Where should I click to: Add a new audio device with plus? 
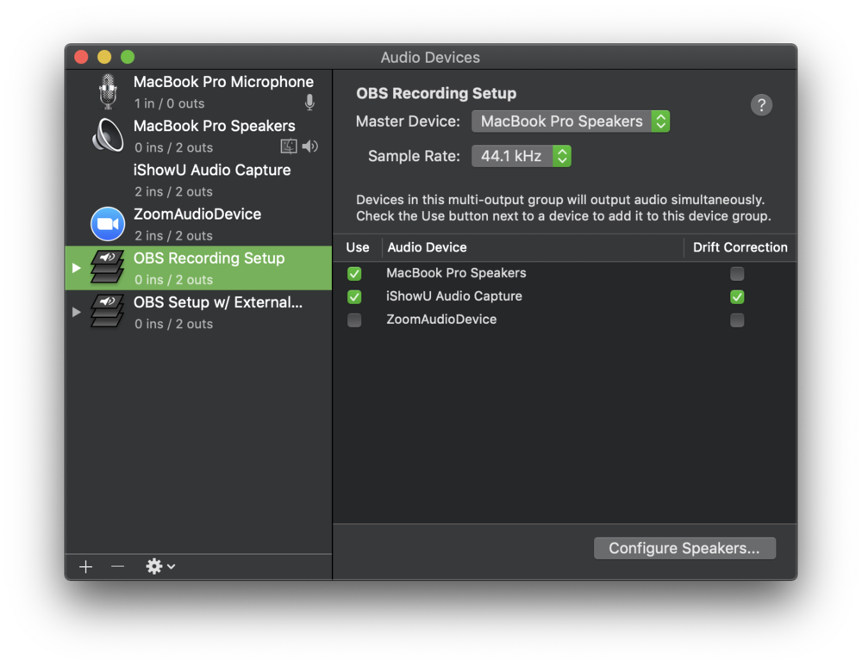[85, 567]
